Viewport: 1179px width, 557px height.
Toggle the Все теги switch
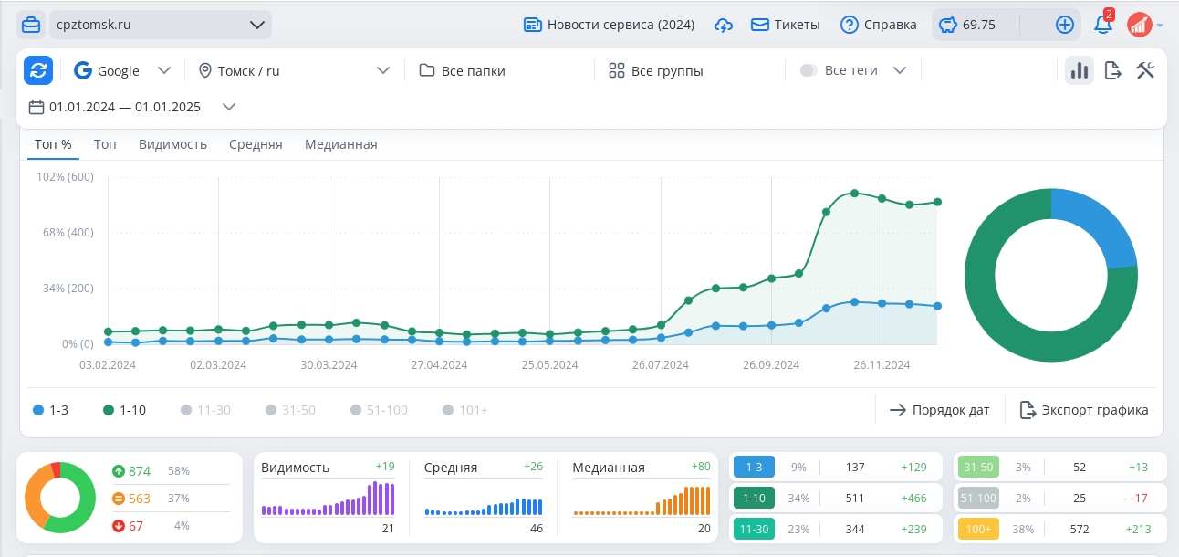pos(809,70)
